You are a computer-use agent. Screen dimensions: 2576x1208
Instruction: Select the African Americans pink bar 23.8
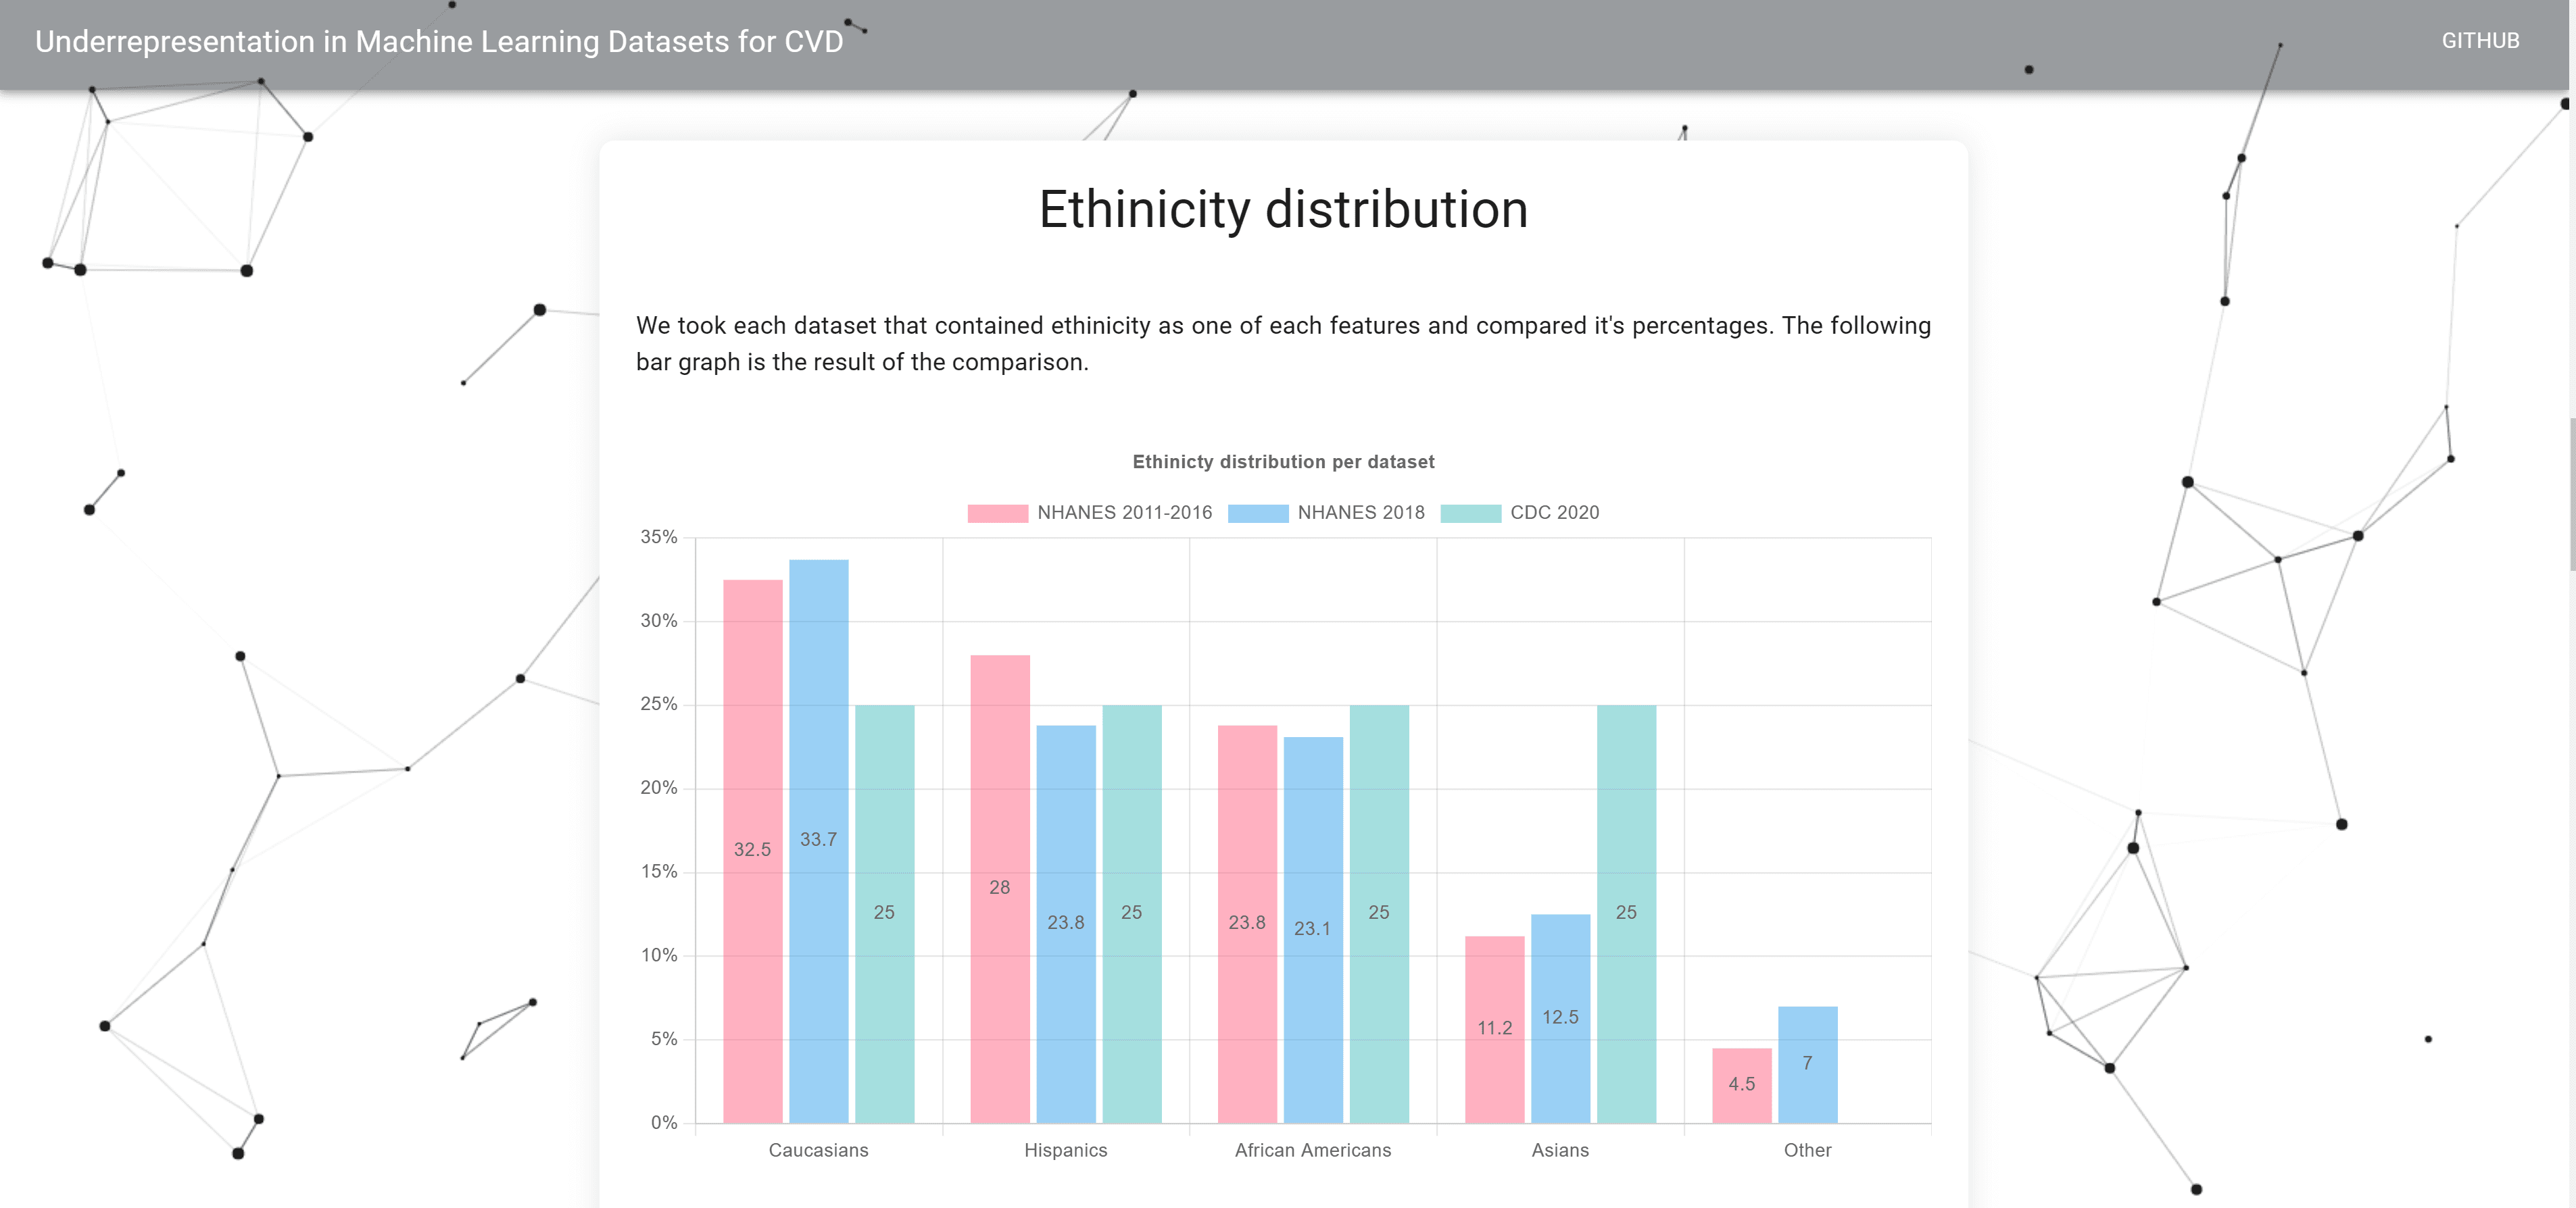click(1247, 924)
